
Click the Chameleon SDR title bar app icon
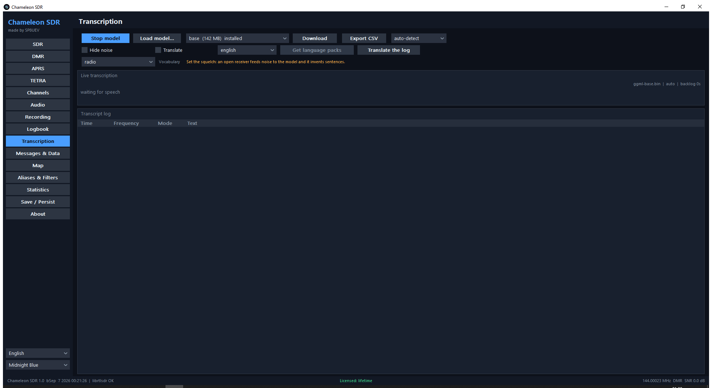[x=7, y=7]
